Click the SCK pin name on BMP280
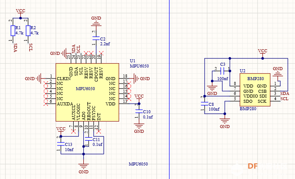Image resolution: width=295 pixels, height=179 pixels. [262, 101]
